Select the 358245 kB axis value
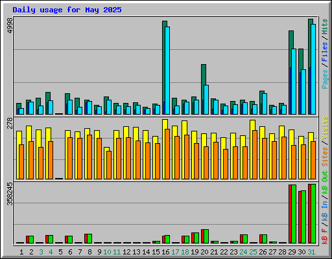 (10, 194)
